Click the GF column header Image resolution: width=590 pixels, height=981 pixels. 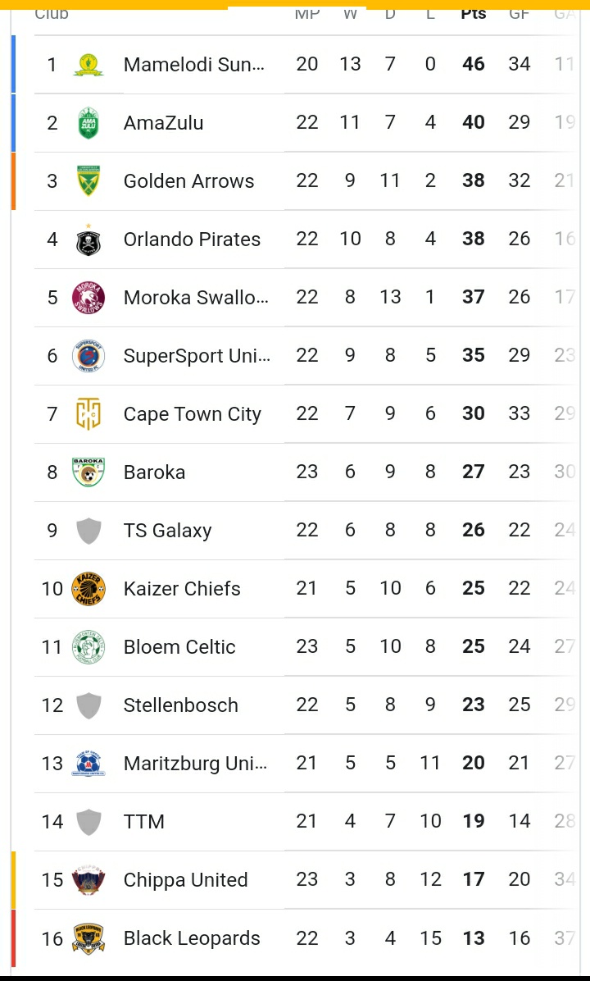[519, 13]
